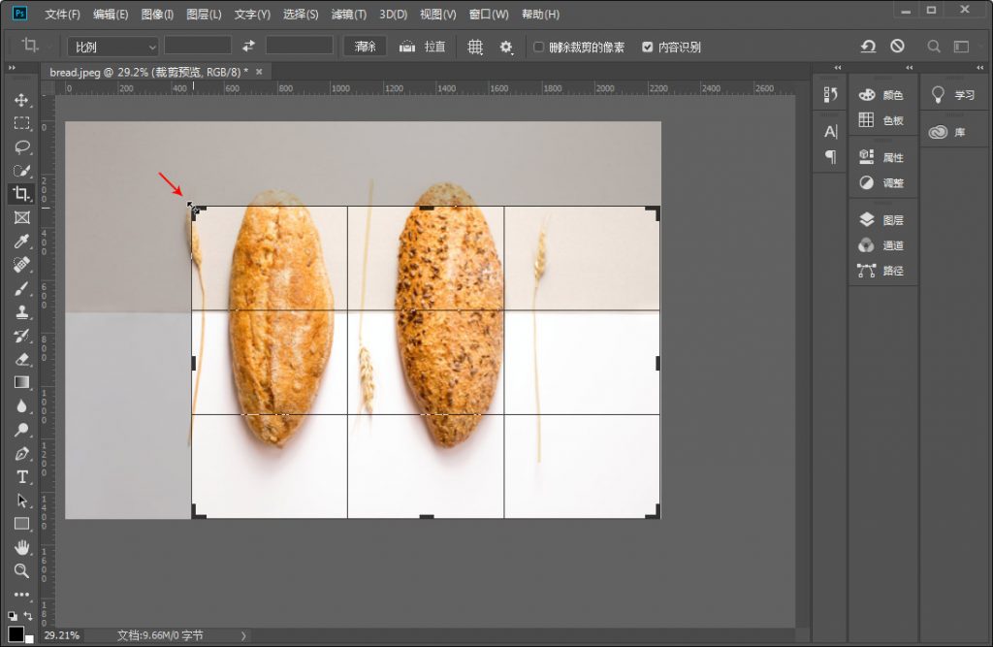Expand the status bar info arrow
993x647 pixels.
pos(243,635)
